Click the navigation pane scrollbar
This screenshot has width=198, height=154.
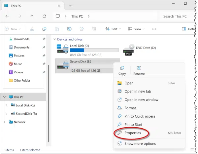[x=49, y=103]
